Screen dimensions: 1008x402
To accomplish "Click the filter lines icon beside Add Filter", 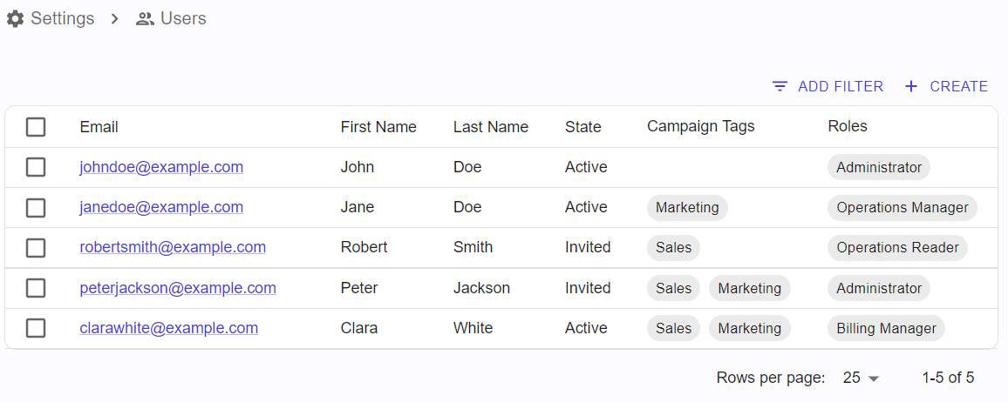I will coord(780,86).
